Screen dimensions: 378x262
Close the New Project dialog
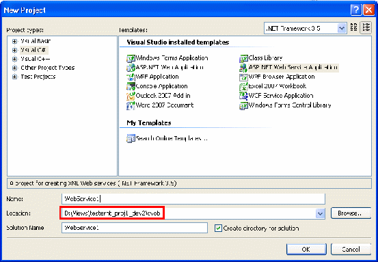tap(369, 10)
